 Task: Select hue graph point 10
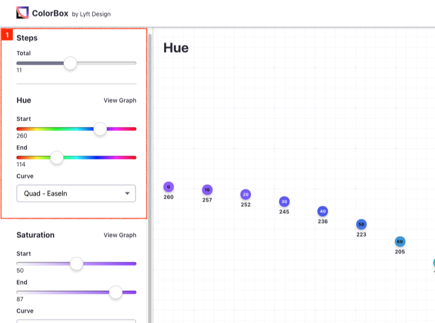[207, 190]
